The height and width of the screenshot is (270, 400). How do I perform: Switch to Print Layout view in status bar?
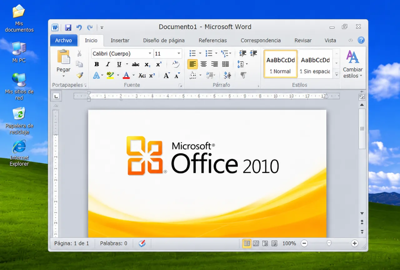click(x=247, y=243)
